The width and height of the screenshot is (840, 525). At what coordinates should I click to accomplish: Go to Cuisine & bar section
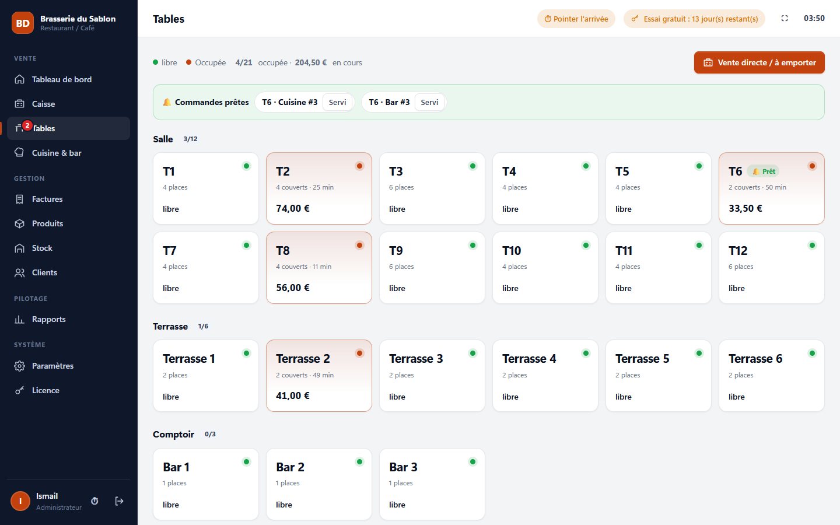68,153
